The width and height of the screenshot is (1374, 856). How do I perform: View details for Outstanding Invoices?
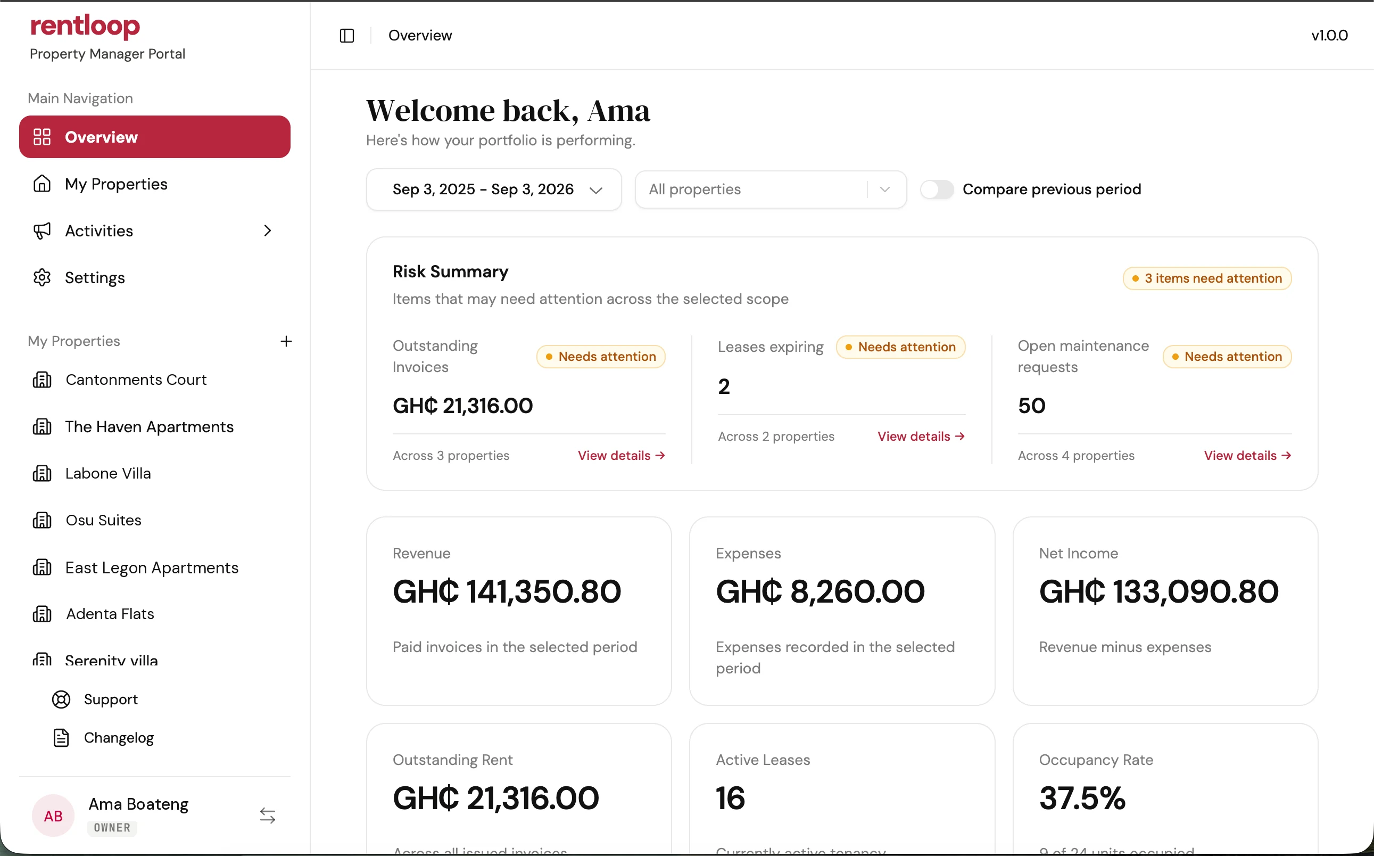pyautogui.click(x=622, y=455)
